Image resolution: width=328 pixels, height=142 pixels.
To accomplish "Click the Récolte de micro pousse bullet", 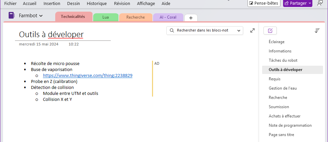I will point(55,64).
